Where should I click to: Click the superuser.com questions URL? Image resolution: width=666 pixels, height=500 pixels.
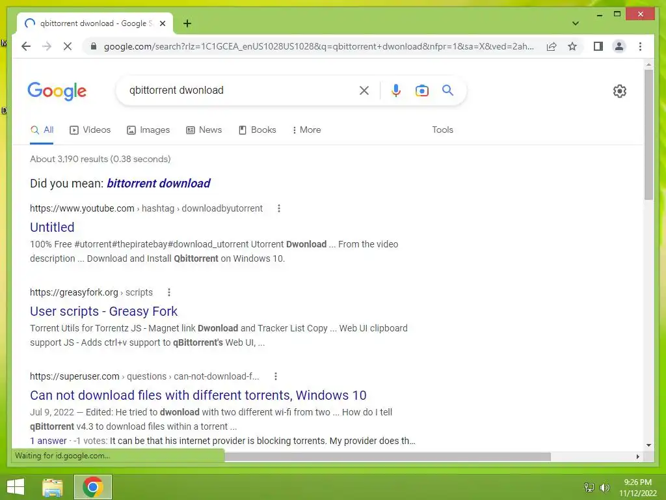[144, 376]
